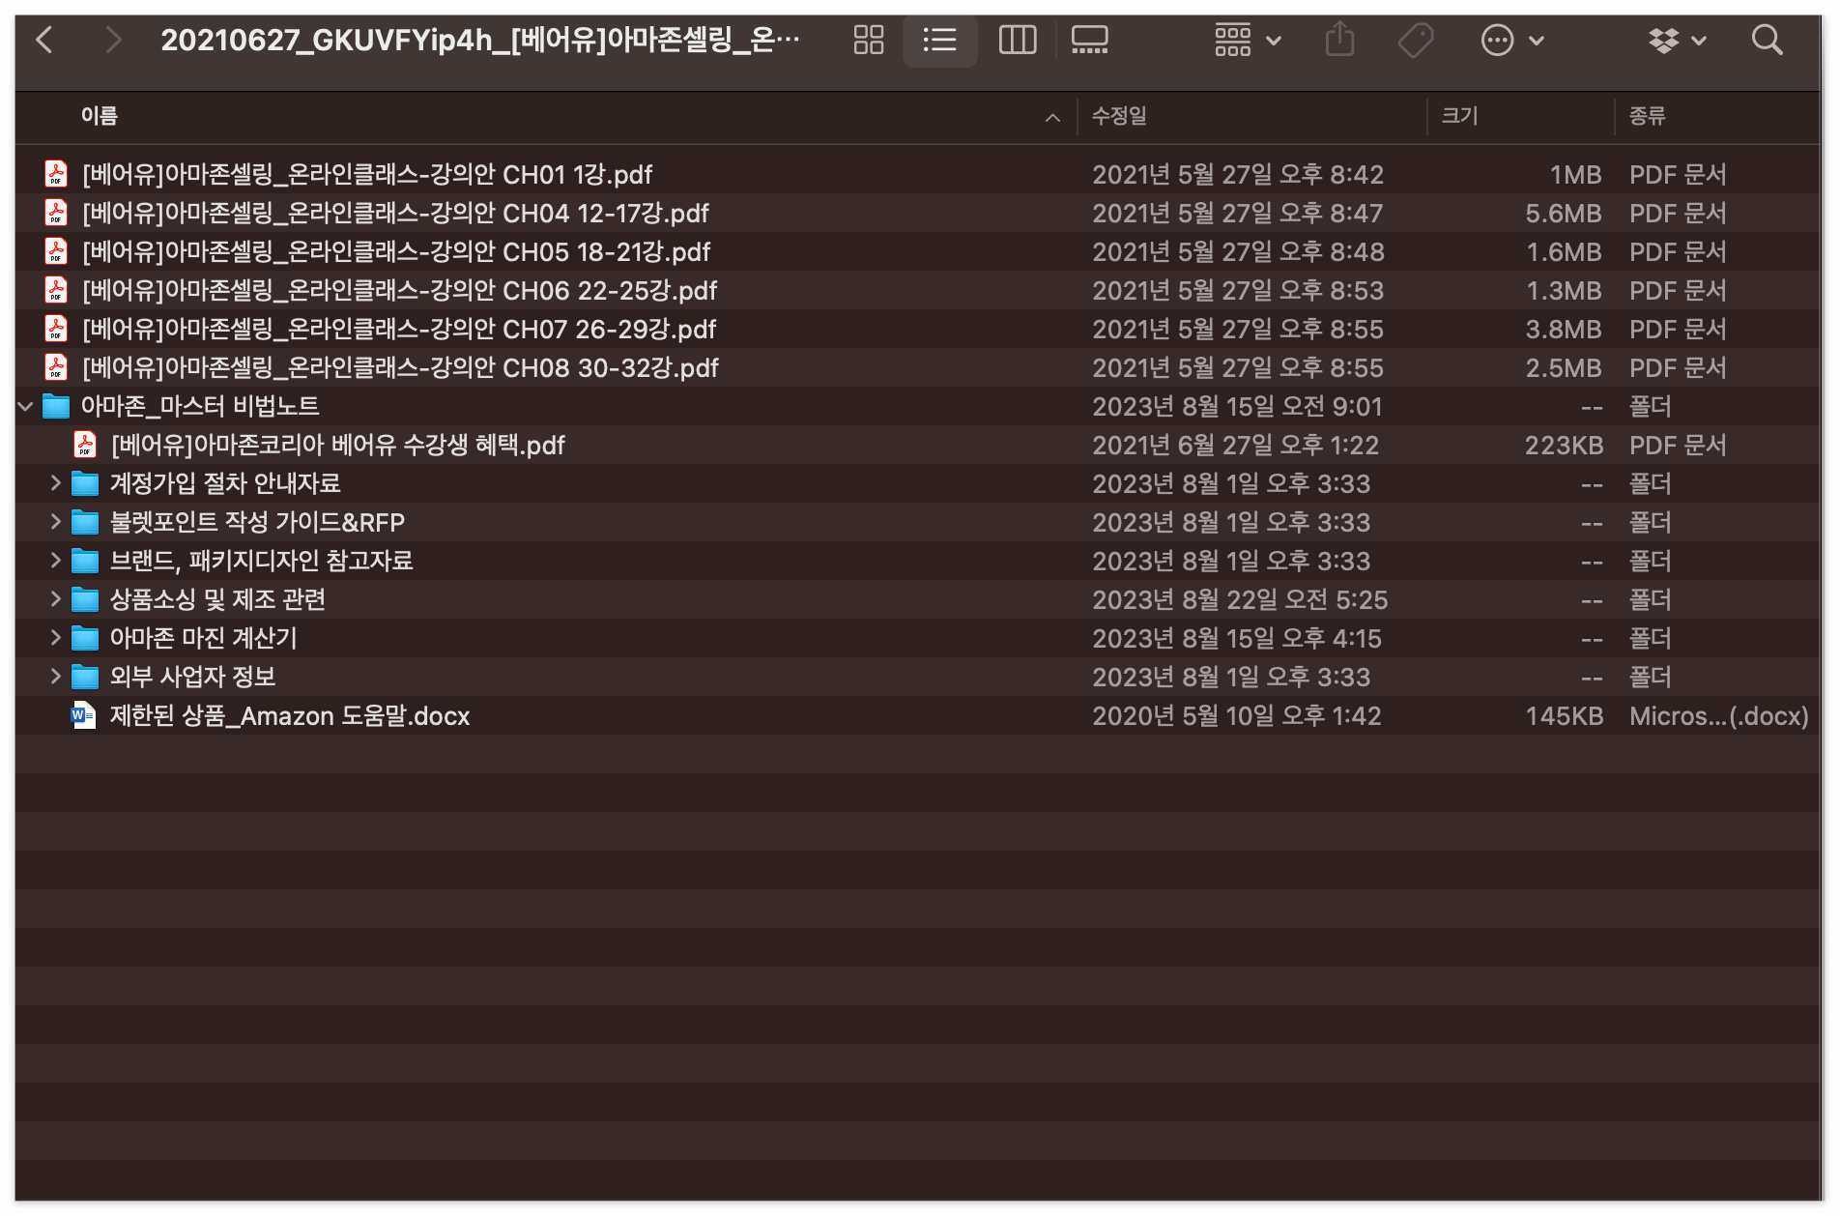This screenshot has width=1840, height=1216.
Task: Expand the 외부 사업자 정보 folder
Action: 55,677
